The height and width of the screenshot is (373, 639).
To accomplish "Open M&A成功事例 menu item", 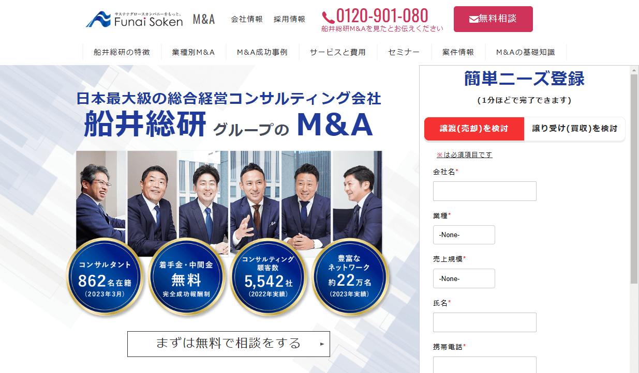I will pyautogui.click(x=262, y=52).
